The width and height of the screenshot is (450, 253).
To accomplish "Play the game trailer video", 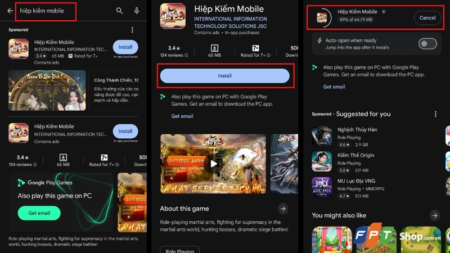I will pos(213,164).
